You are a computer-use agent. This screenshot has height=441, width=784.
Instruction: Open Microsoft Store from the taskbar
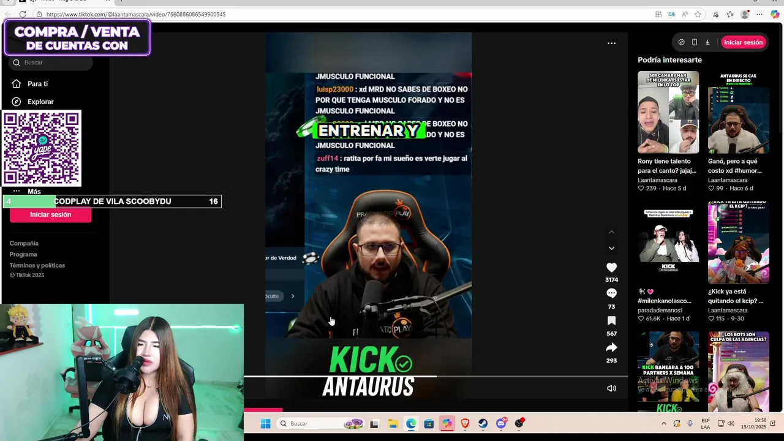point(429,423)
